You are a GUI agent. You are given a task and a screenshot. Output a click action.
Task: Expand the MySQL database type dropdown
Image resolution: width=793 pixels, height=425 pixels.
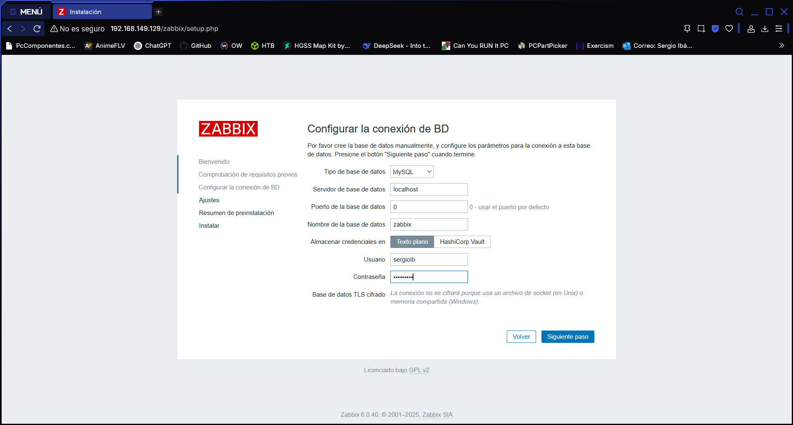(x=411, y=172)
